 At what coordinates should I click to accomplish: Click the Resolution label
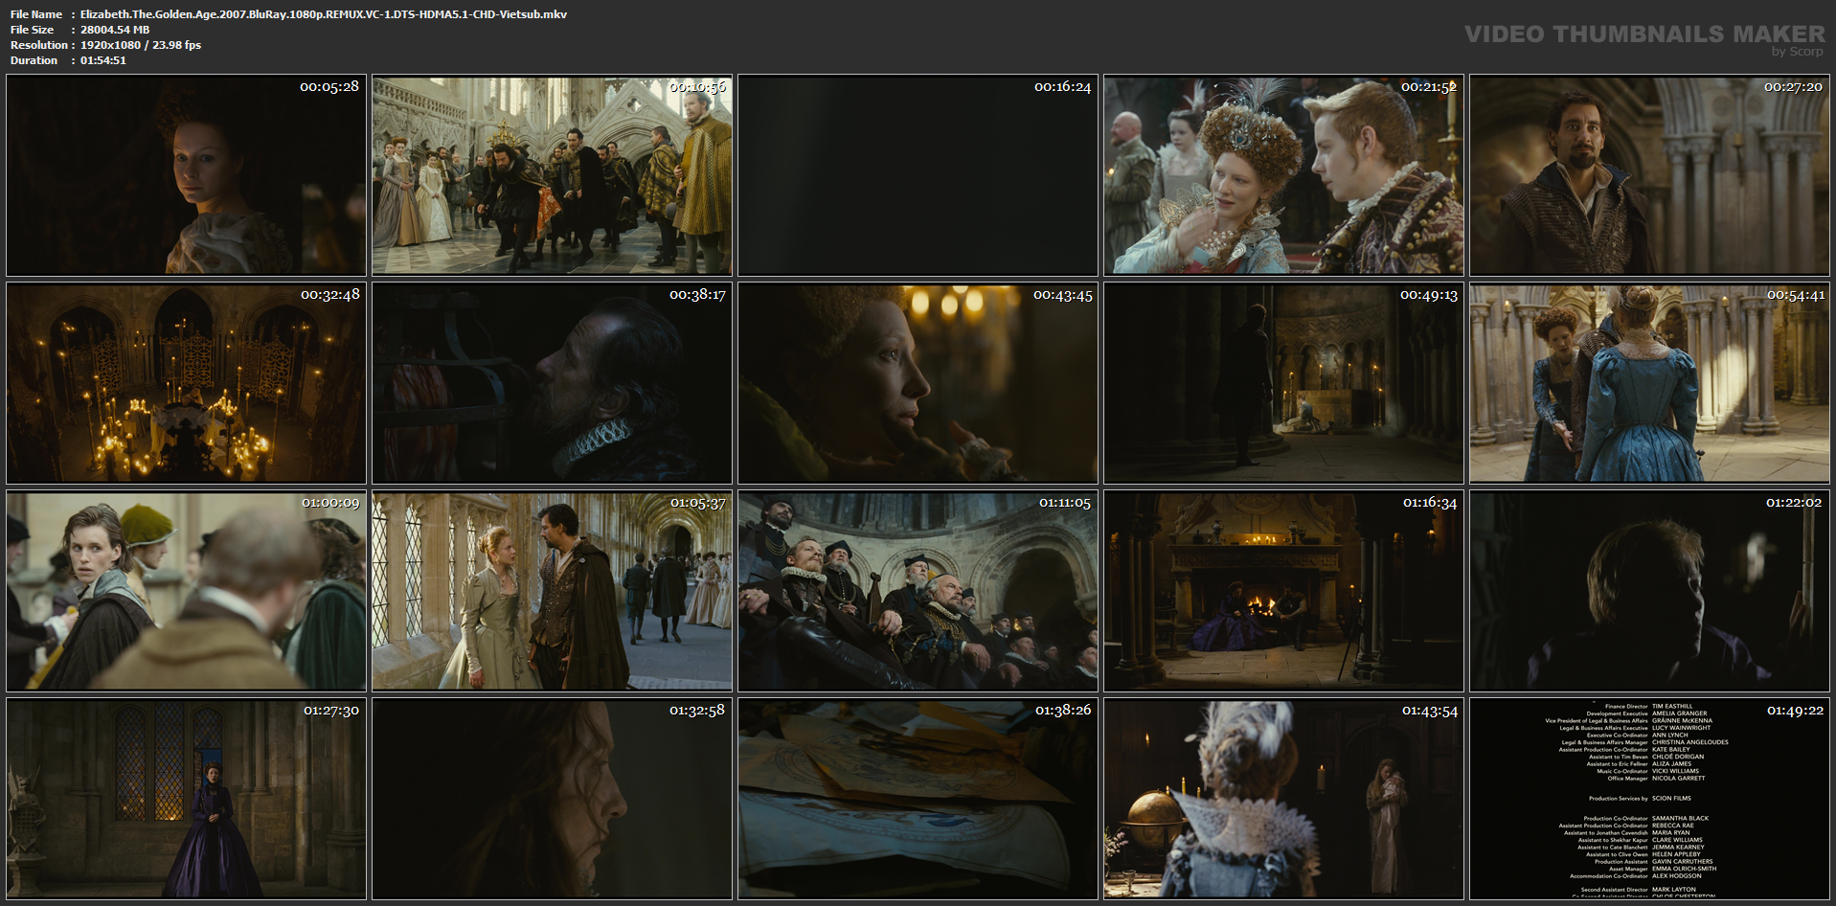[39, 45]
